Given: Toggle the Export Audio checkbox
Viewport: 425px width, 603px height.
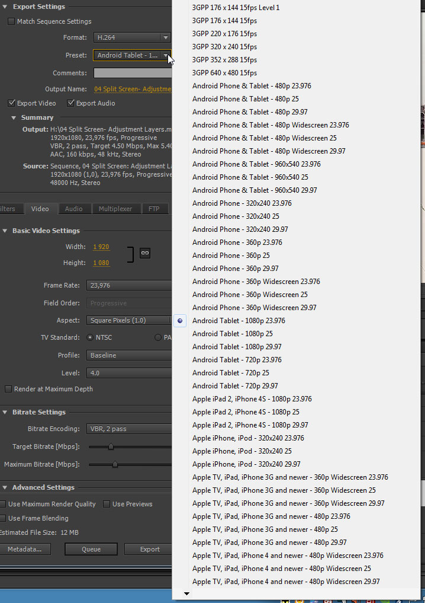Looking at the screenshot, I should 70,103.
